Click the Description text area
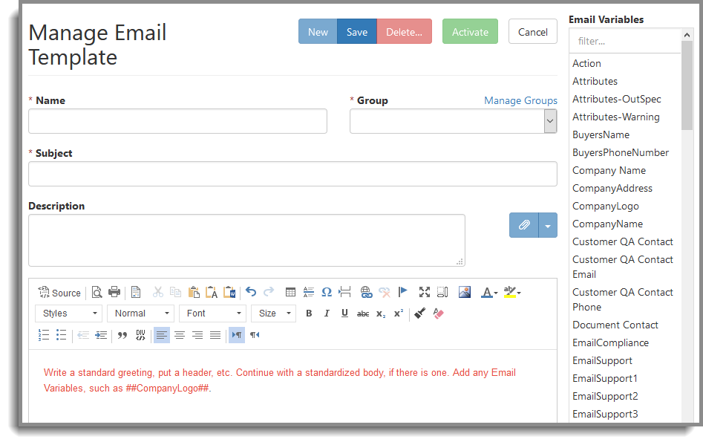This screenshot has width=703, height=445. (x=246, y=241)
